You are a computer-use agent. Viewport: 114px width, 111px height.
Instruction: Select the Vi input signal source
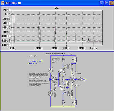54,79
